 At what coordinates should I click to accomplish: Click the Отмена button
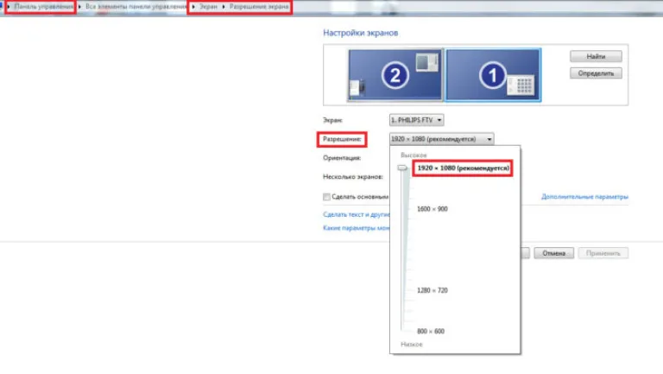(554, 253)
